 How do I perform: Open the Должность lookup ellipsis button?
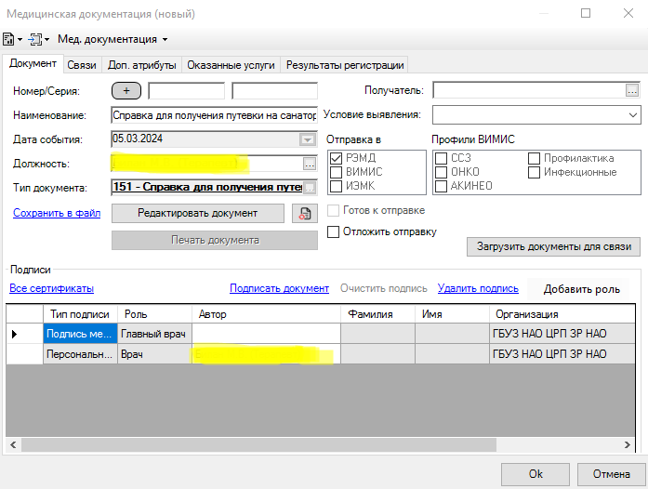[x=310, y=164]
